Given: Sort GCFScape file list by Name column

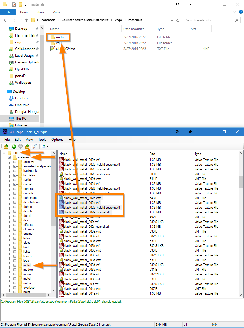Looking at the screenshot, I should click(x=64, y=154).
